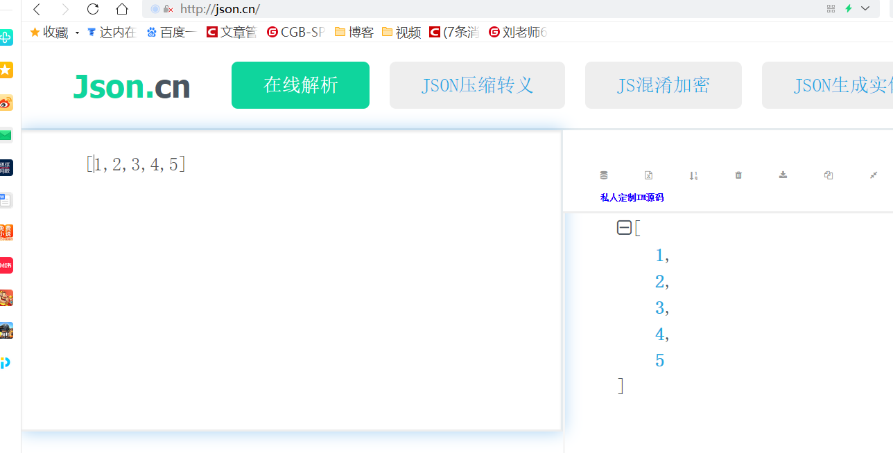Open the blue P sidebar icon
The width and height of the screenshot is (893, 453).
6,363
